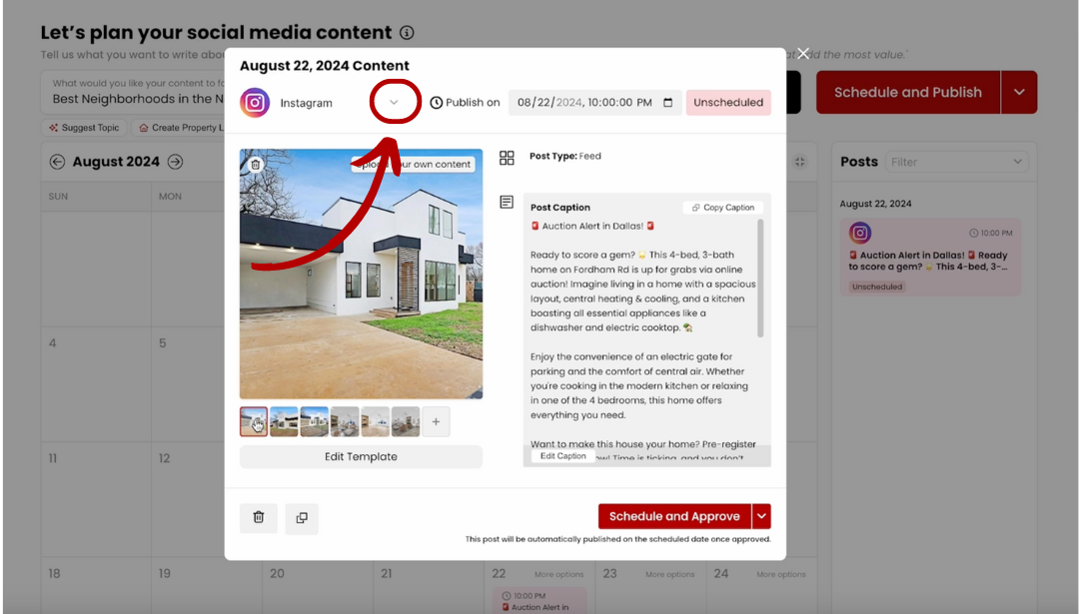Select the fourth interior thumbnail

tap(345, 421)
